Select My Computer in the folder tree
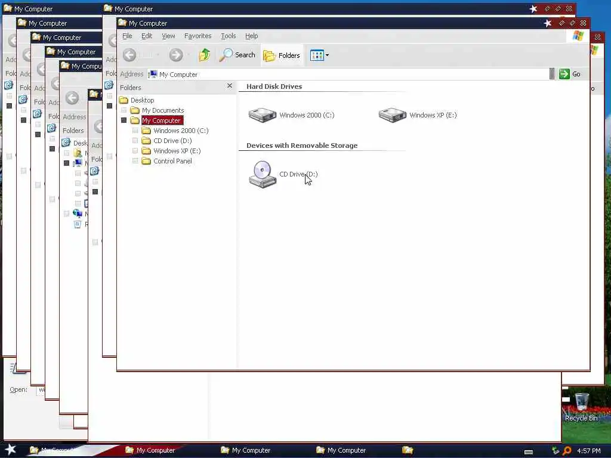Viewport: 611px width, 458px height. (x=162, y=120)
